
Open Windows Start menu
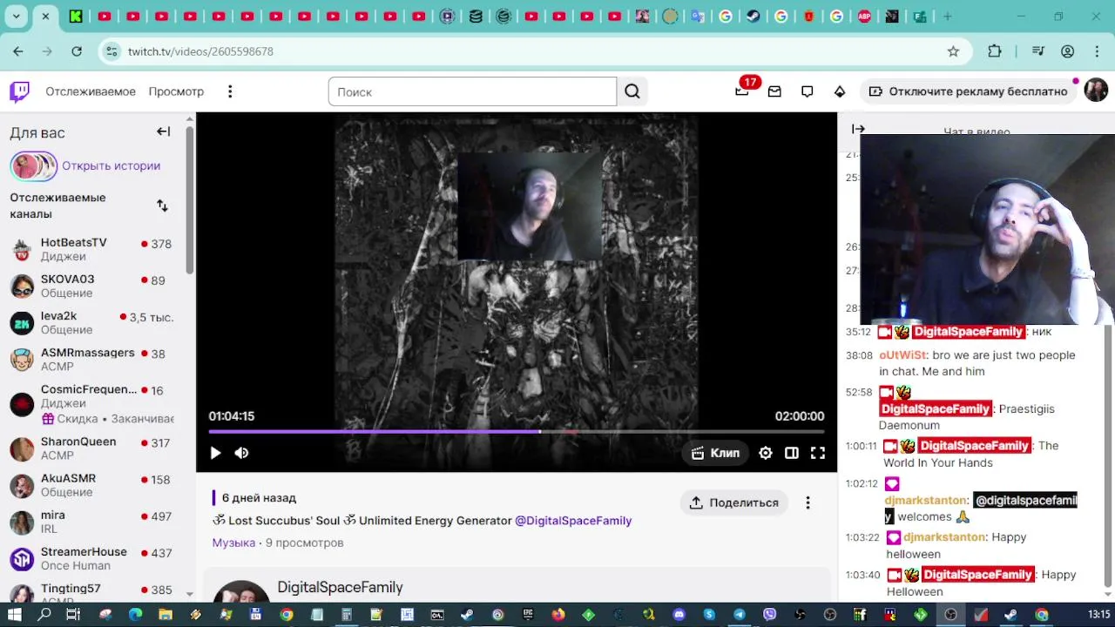(15, 614)
